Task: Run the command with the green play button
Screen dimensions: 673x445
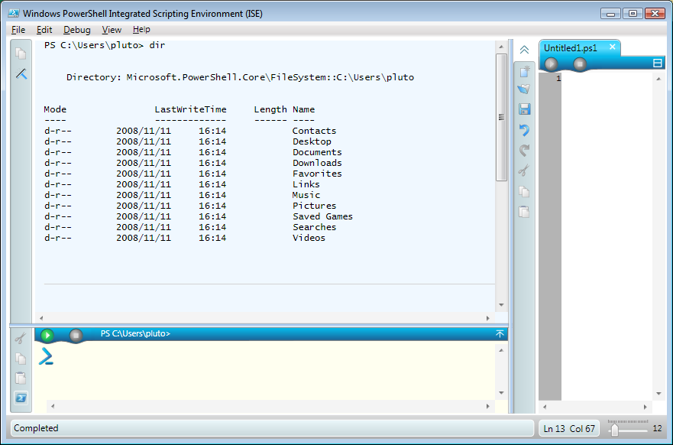Action: (47, 335)
